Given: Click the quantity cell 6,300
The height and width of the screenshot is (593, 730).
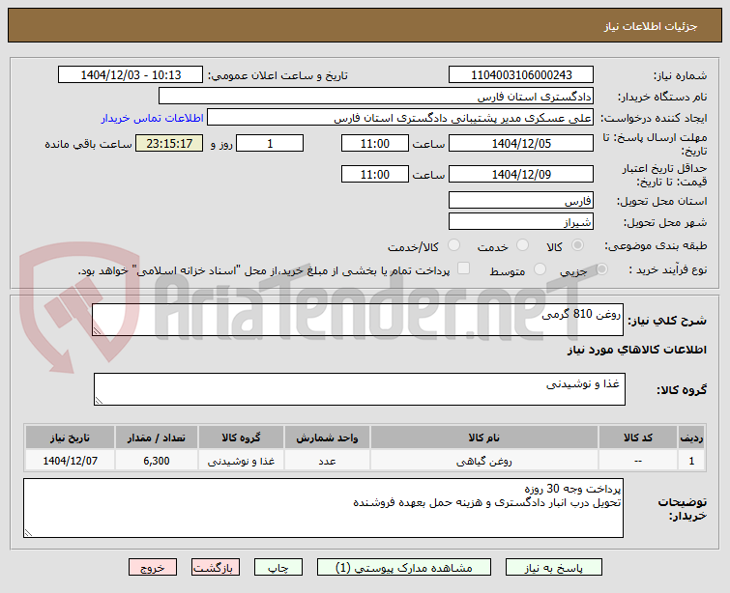Looking at the screenshot, I should [157, 461].
